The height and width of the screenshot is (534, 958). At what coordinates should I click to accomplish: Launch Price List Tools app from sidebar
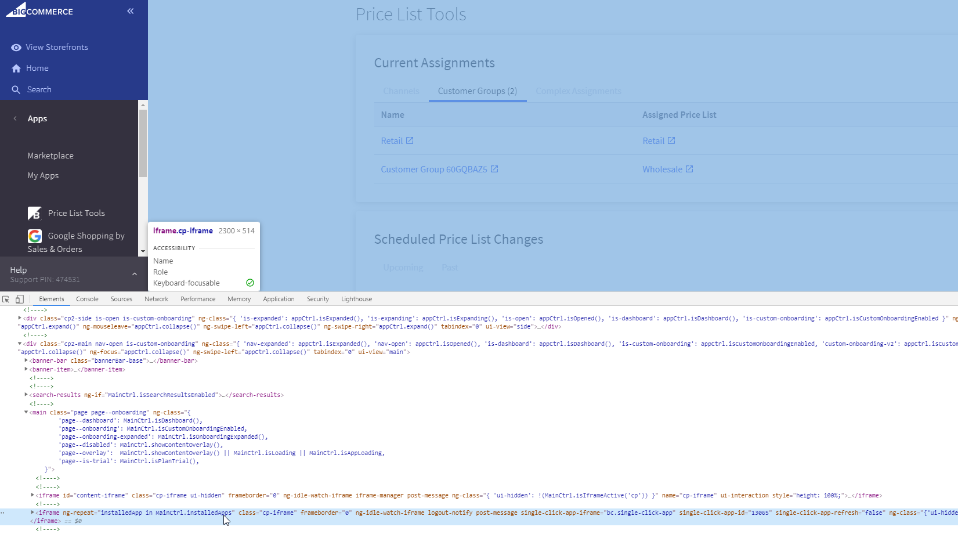(x=77, y=214)
